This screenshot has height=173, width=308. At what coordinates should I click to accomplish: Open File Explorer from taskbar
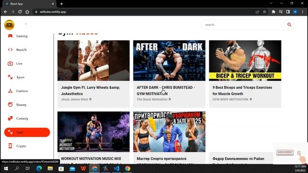(x=50, y=169)
